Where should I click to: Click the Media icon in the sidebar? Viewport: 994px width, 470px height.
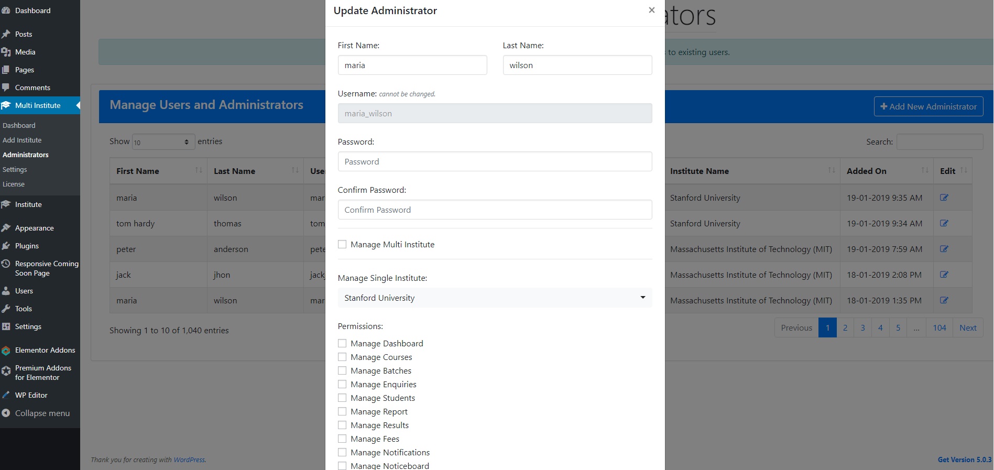coord(6,52)
